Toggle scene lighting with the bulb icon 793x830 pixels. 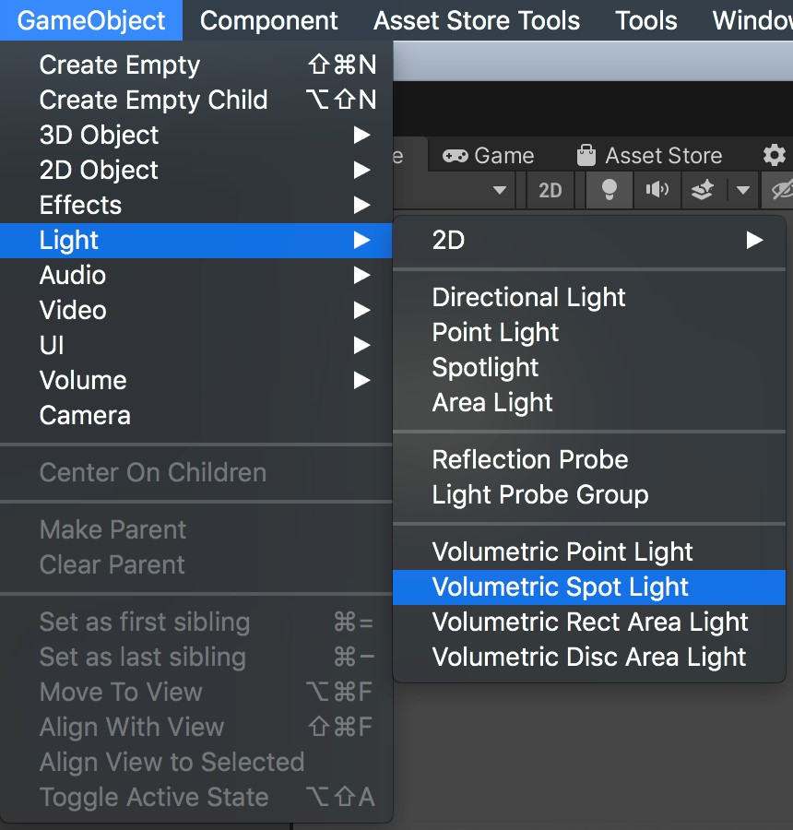tap(609, 190)
